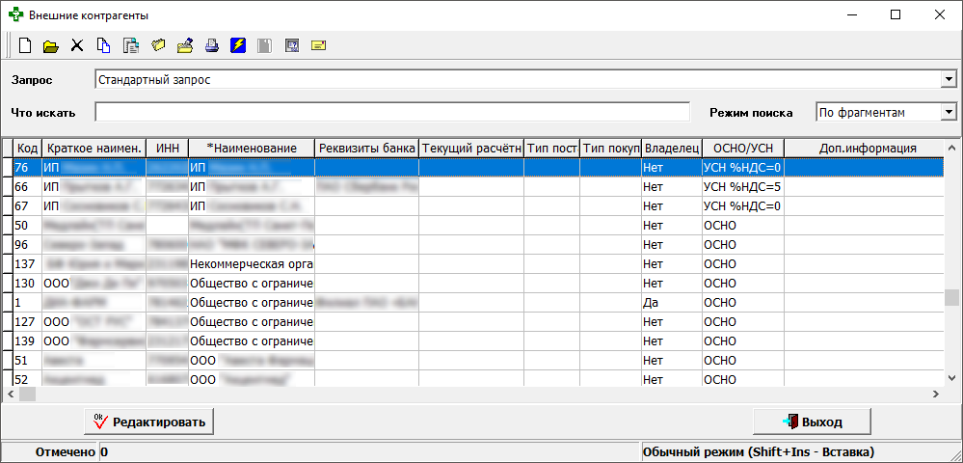
Task: Click the ОСНО/УСН column header
Action: [x=742, y=148]
